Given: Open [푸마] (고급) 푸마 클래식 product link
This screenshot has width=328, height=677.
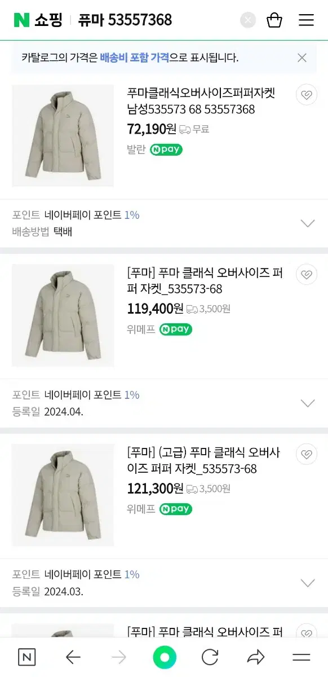Looking at the screenshot, I should (204, 460).
